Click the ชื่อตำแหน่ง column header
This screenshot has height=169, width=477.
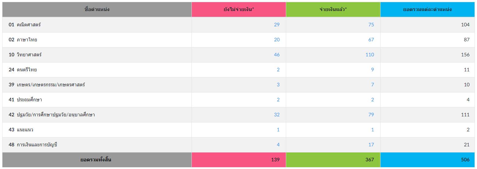(97, 9)
